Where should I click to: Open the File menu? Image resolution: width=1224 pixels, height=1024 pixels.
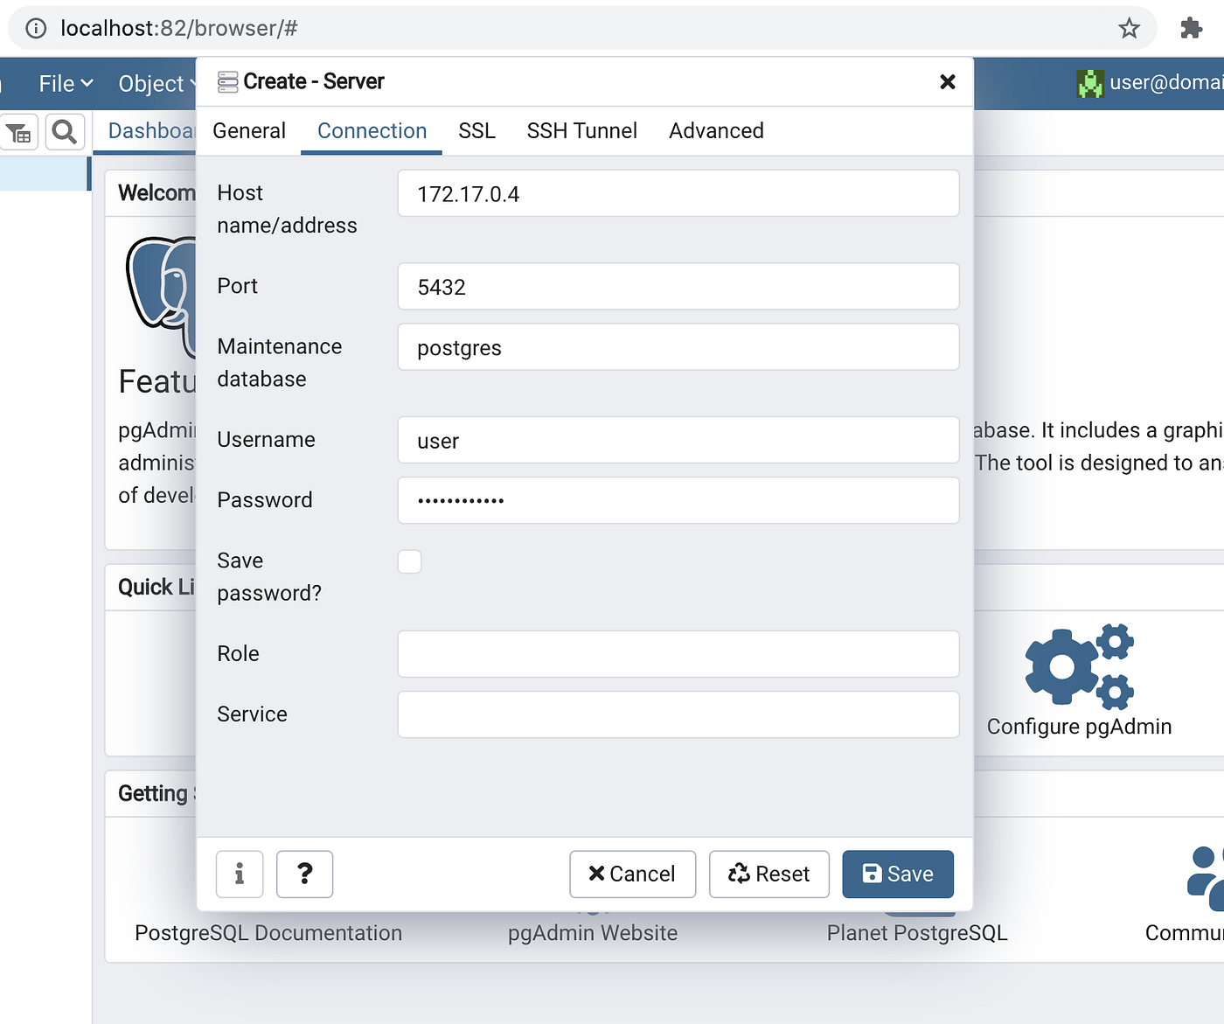(66, 83)
